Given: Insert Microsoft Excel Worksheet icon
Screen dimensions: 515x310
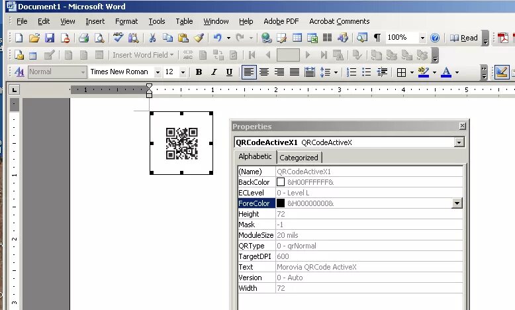Looking at the screenshot, I should click(312, 38).
